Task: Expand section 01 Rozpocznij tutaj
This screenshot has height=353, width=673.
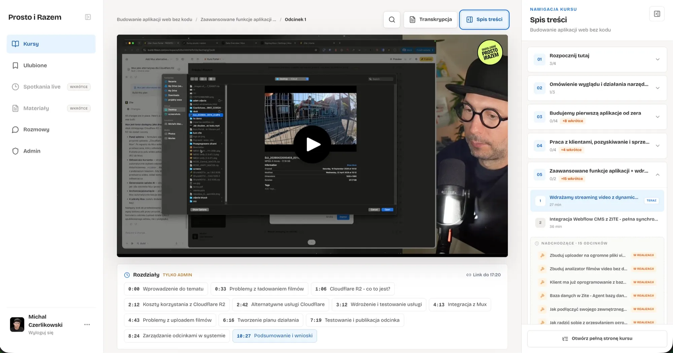Action: (x=597, y=59)
